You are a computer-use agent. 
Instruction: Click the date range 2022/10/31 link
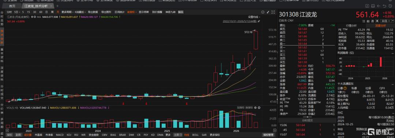(x=240, y=21)
